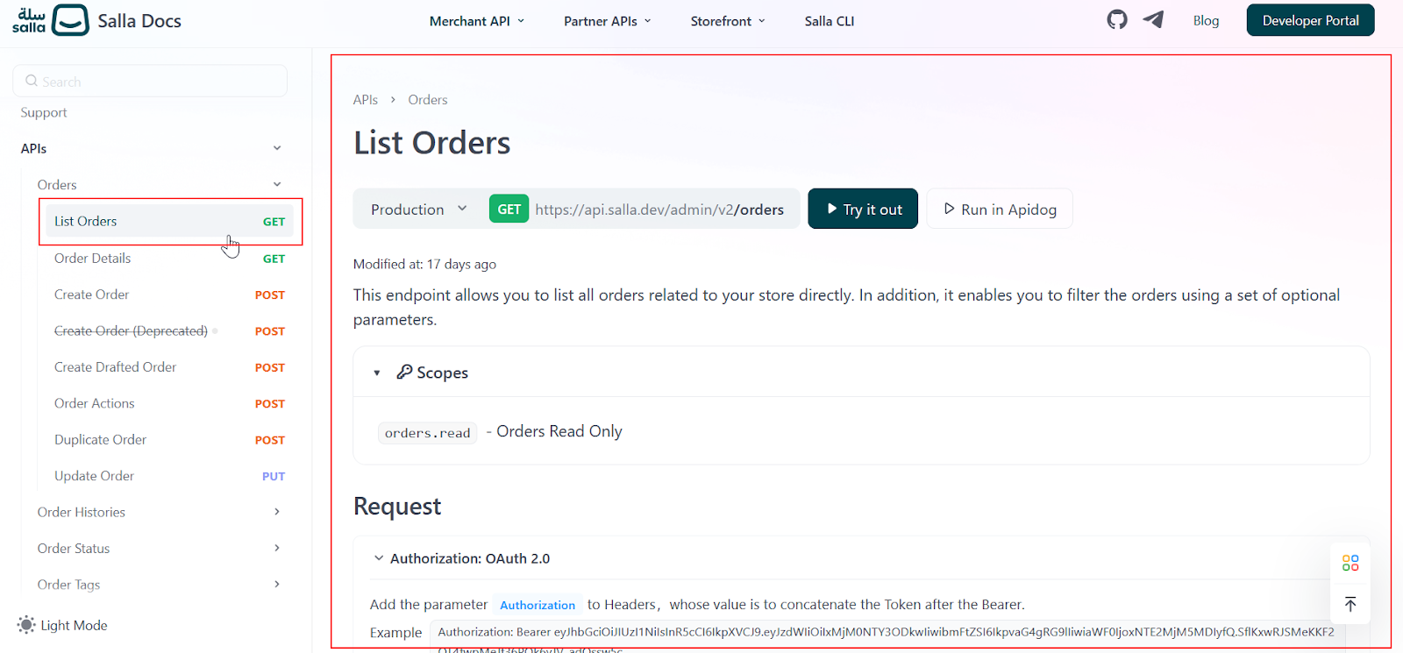
Task: Click the Light Mode sun icon
Action: coord(26,625)
